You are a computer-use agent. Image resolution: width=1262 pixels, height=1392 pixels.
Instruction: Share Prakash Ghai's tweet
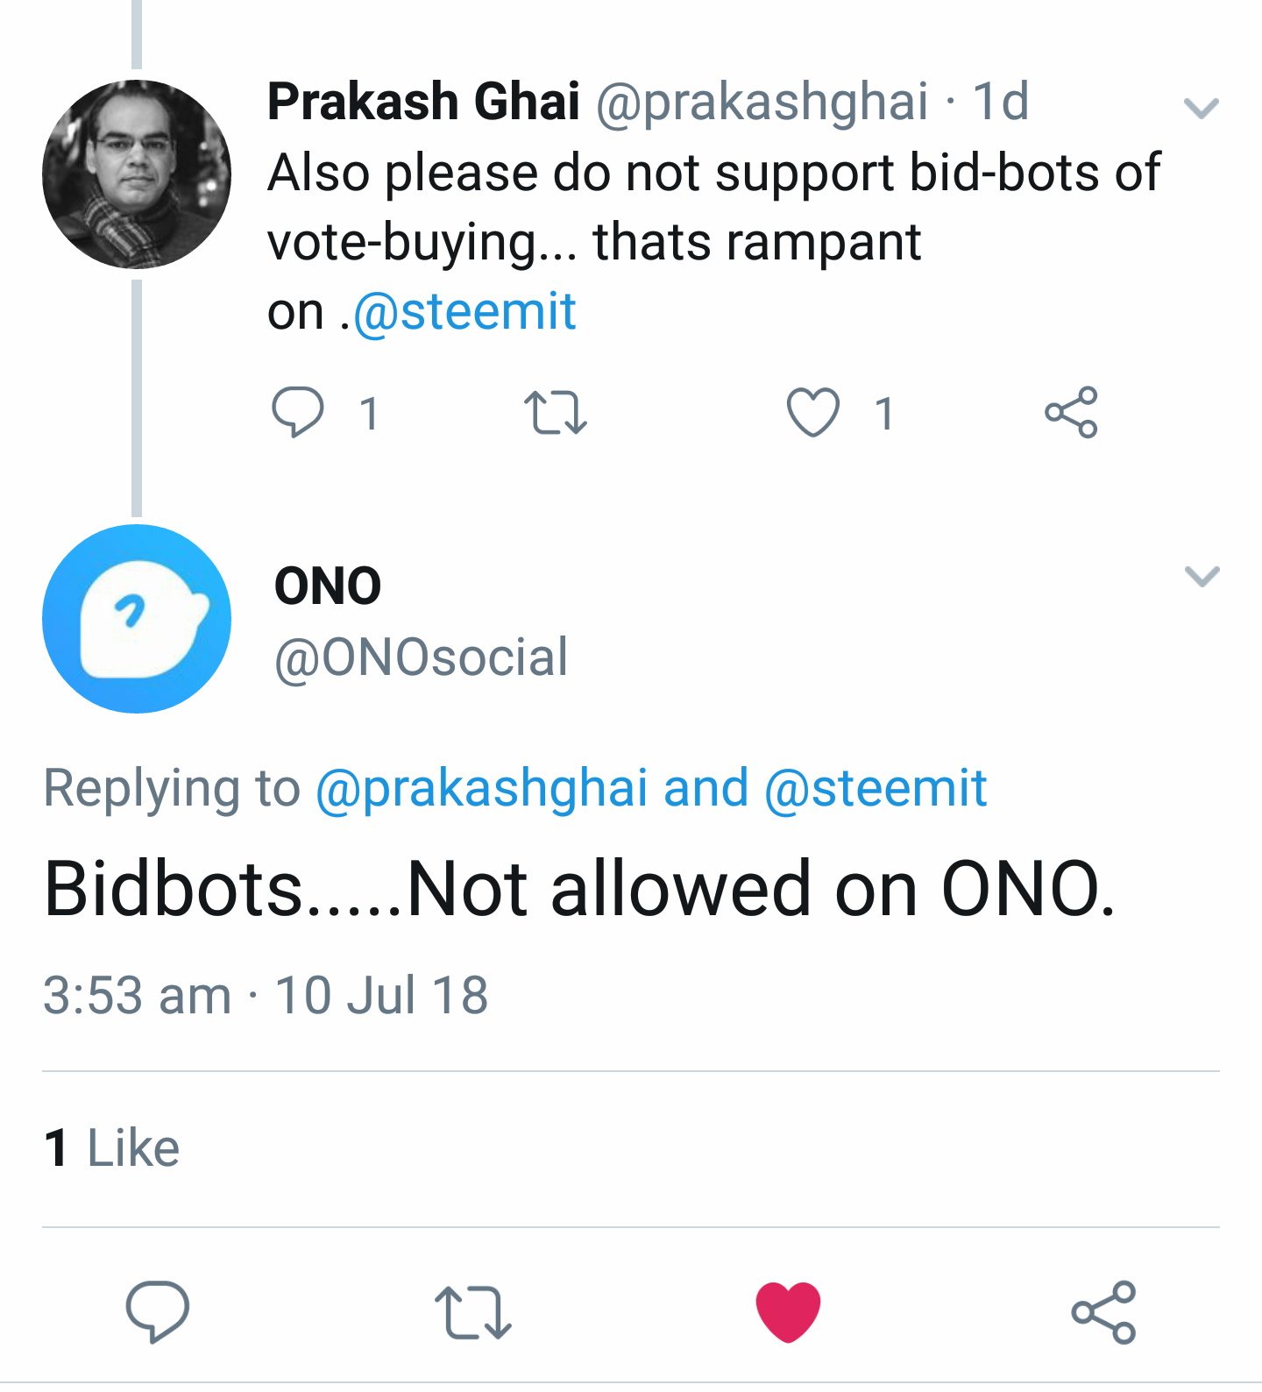click(x=1071, y=412)
